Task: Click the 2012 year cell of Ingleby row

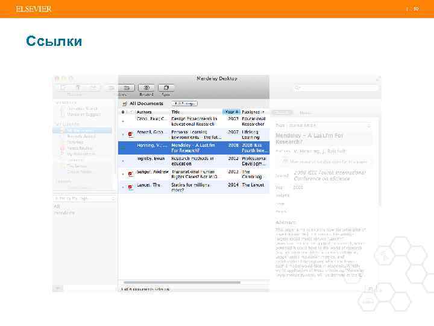Action: (233, 158)
